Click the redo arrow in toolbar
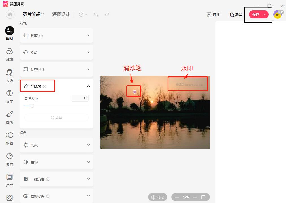This screenshot has width=286, height=203. pos(107,14)
